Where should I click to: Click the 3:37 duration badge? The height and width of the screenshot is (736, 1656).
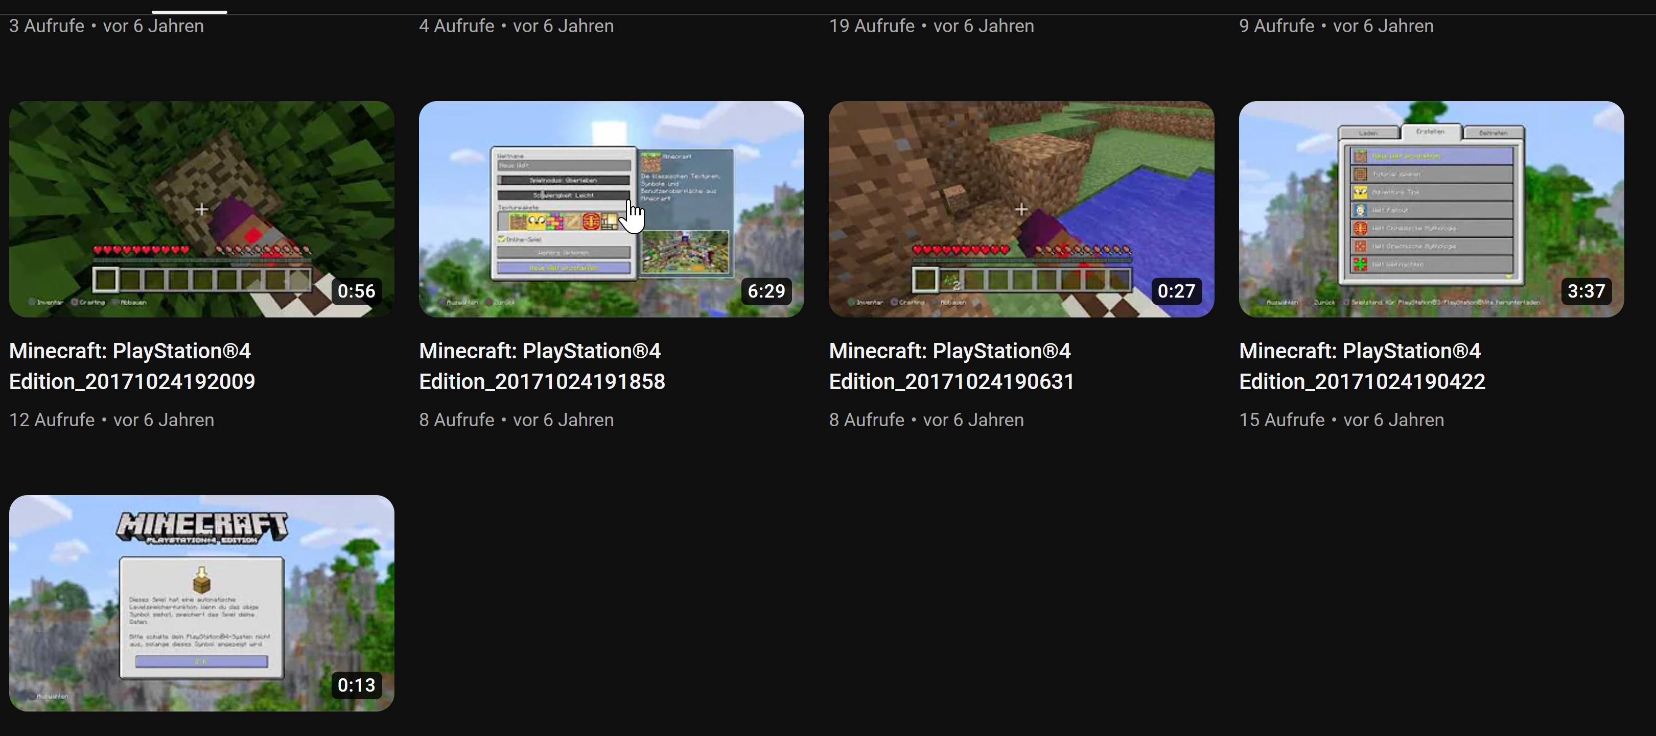[x=1586, y=291]
